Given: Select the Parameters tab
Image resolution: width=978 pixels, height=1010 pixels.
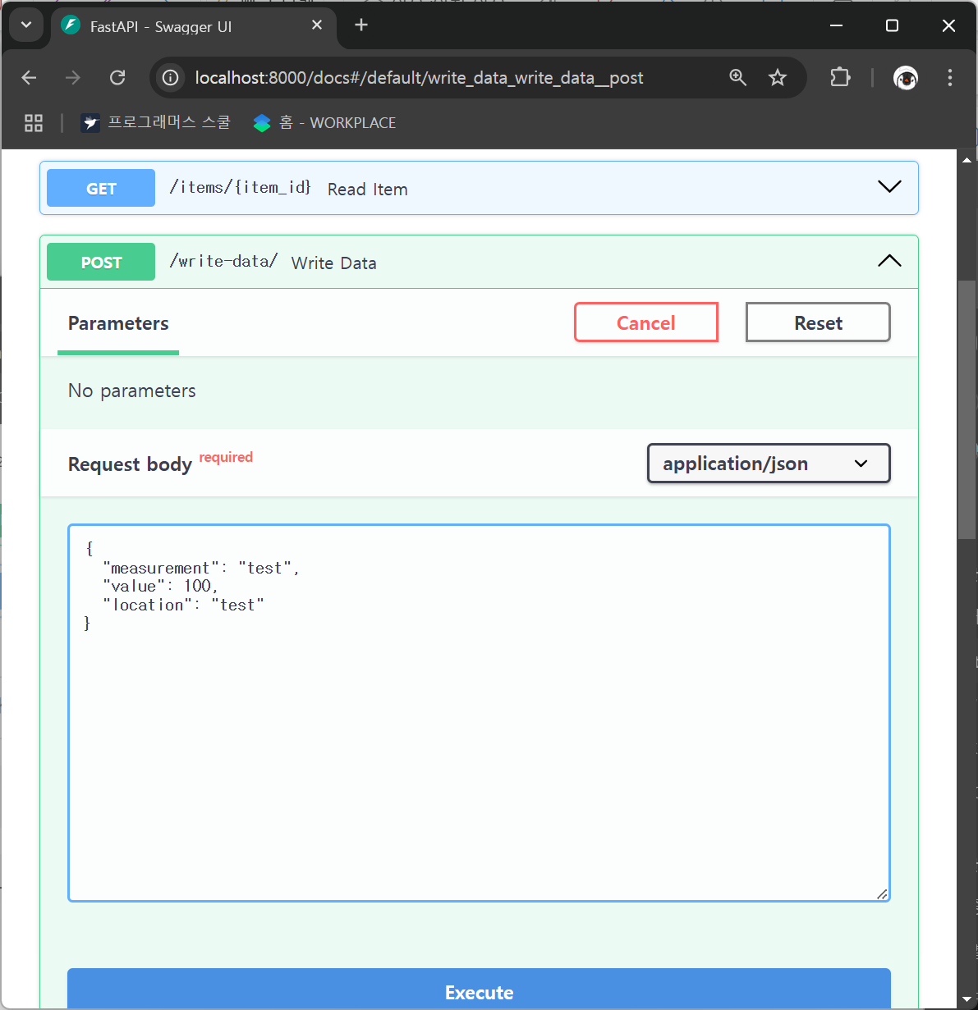Looking at the screenshot, I should click(118, 324).
